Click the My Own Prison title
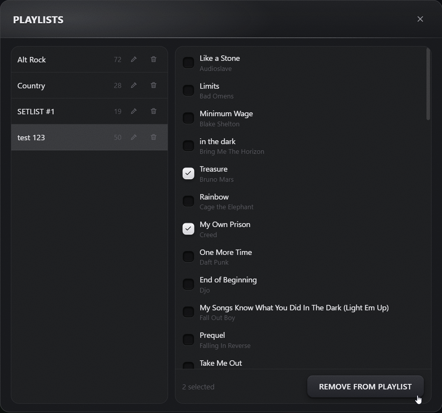The height and width of the screenshot is (413, 442). tap(225, 224)
